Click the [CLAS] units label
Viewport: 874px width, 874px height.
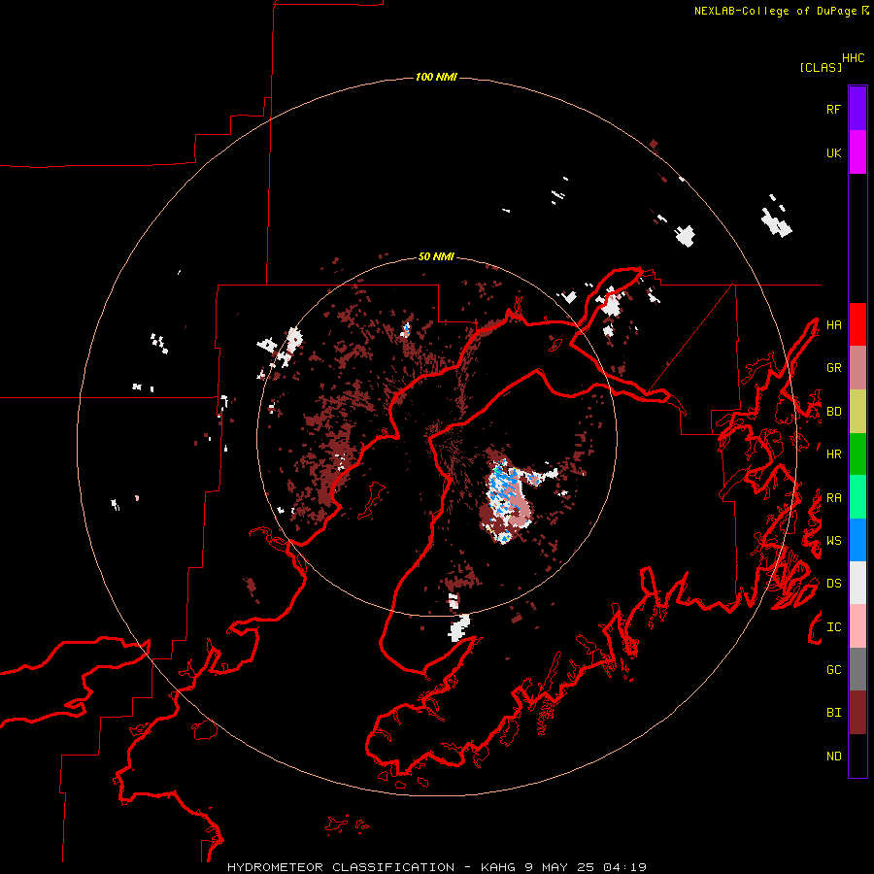[x=821, y=67]
